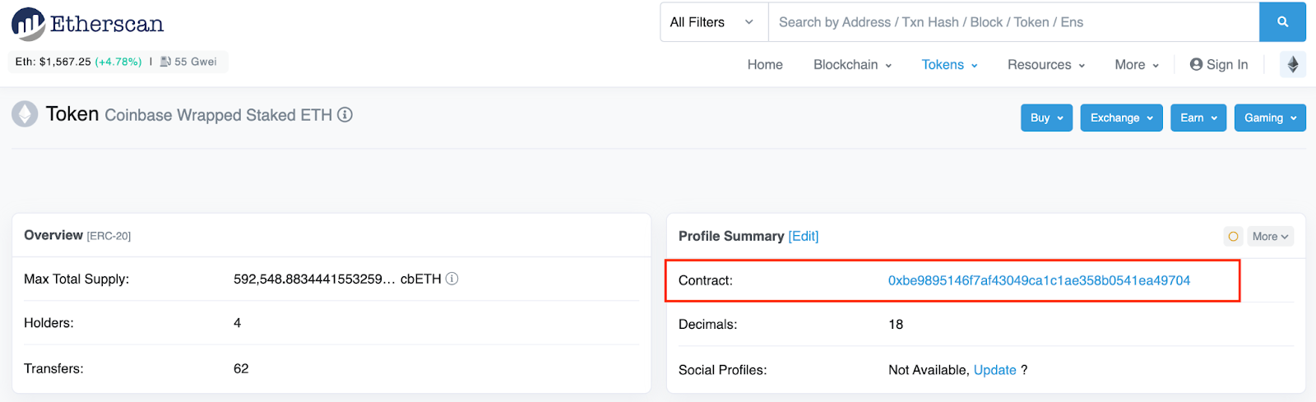The image size is (1316, 402).
Task: Click the gas pump Gwei indicator
Action: coord(188,62)
